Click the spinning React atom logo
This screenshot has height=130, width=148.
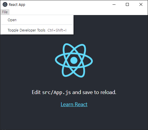pos(74,60)
